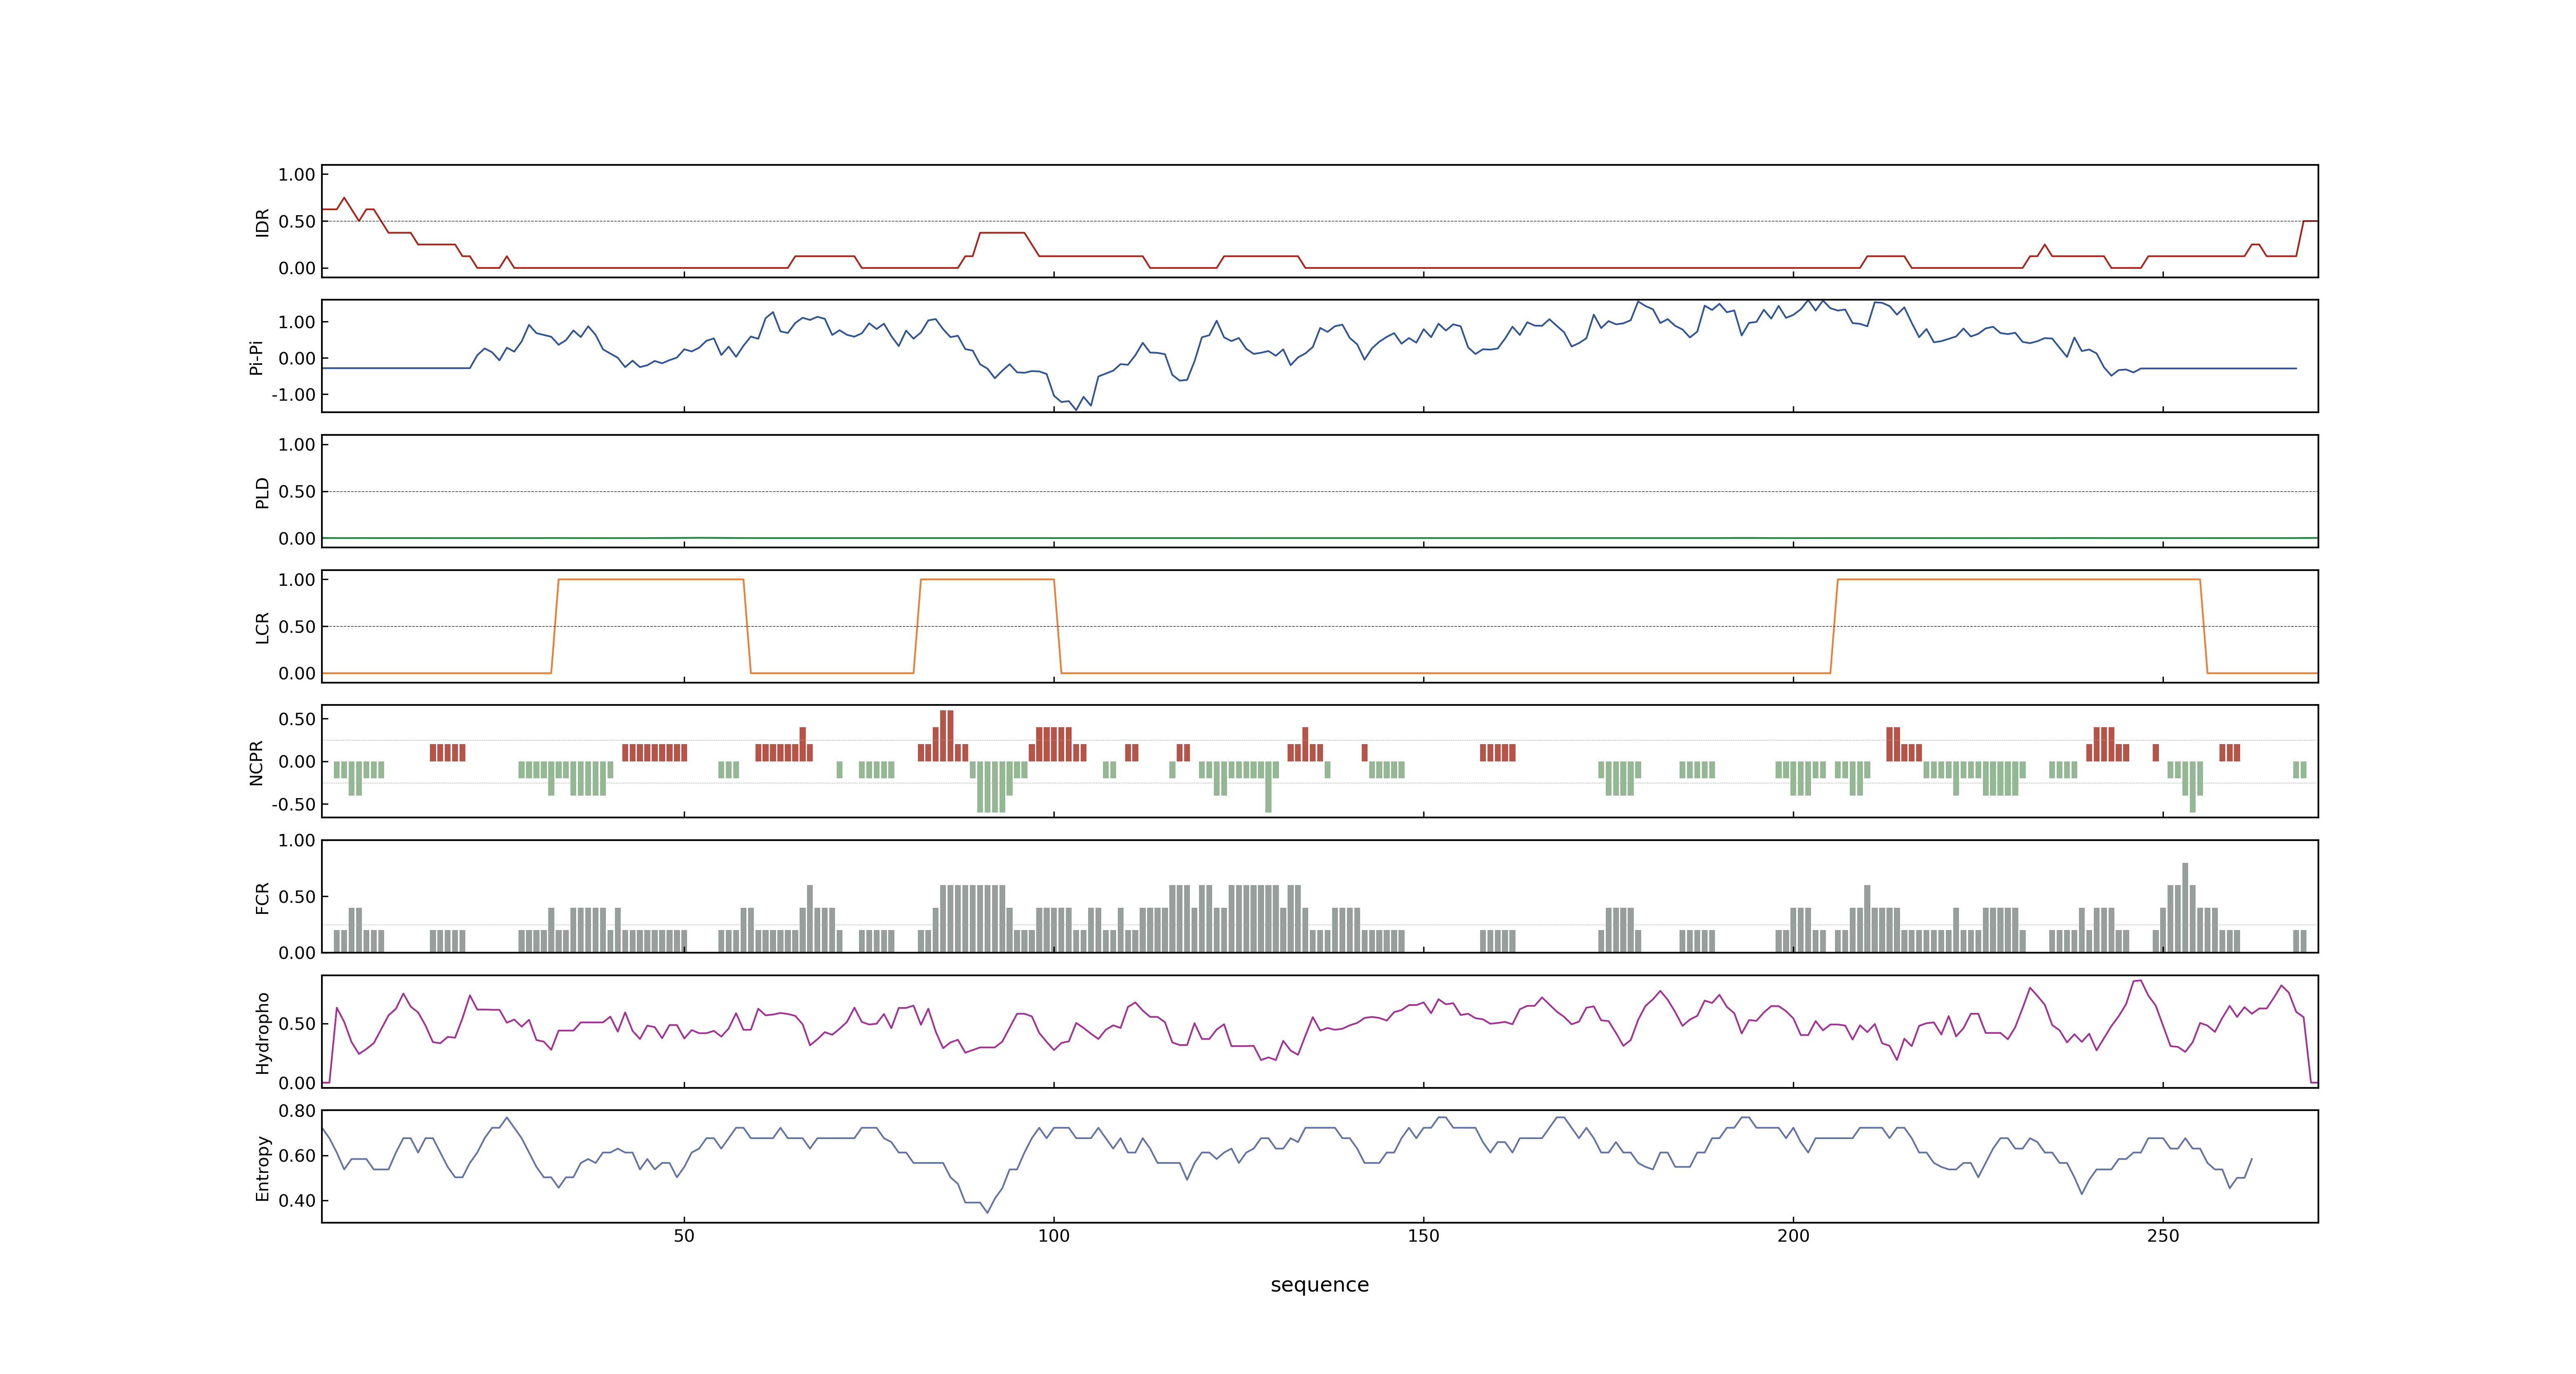Screen dimensions: 2576x1374
Task: Click the x-axis tick label 100
Action: 1054,1236
